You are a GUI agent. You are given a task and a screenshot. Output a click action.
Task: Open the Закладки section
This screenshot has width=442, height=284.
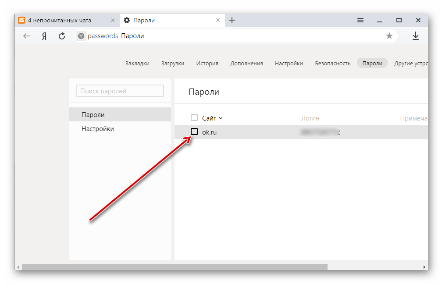137,63
